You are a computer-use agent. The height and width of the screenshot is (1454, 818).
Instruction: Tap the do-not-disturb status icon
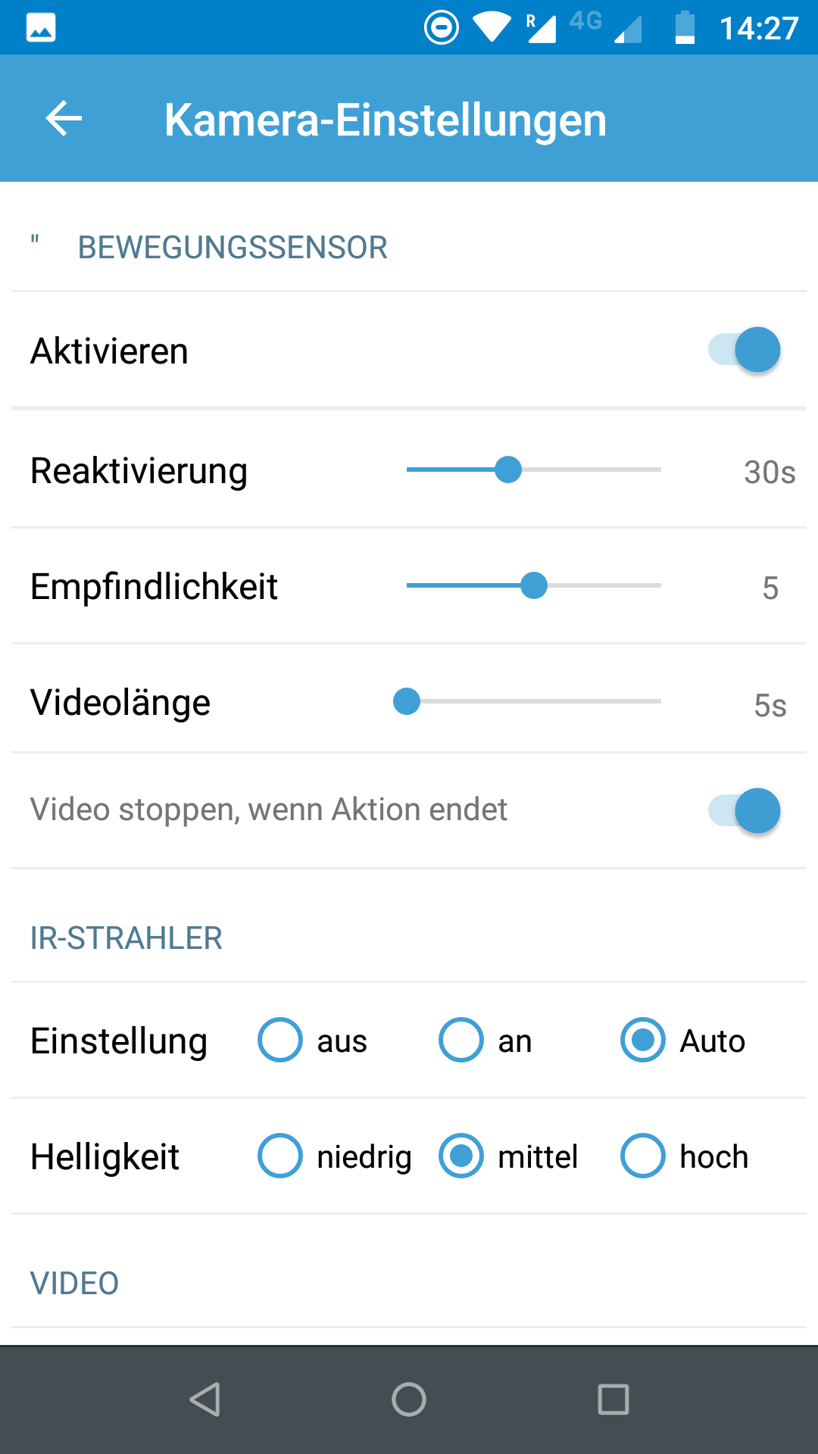tap(442, 28)
